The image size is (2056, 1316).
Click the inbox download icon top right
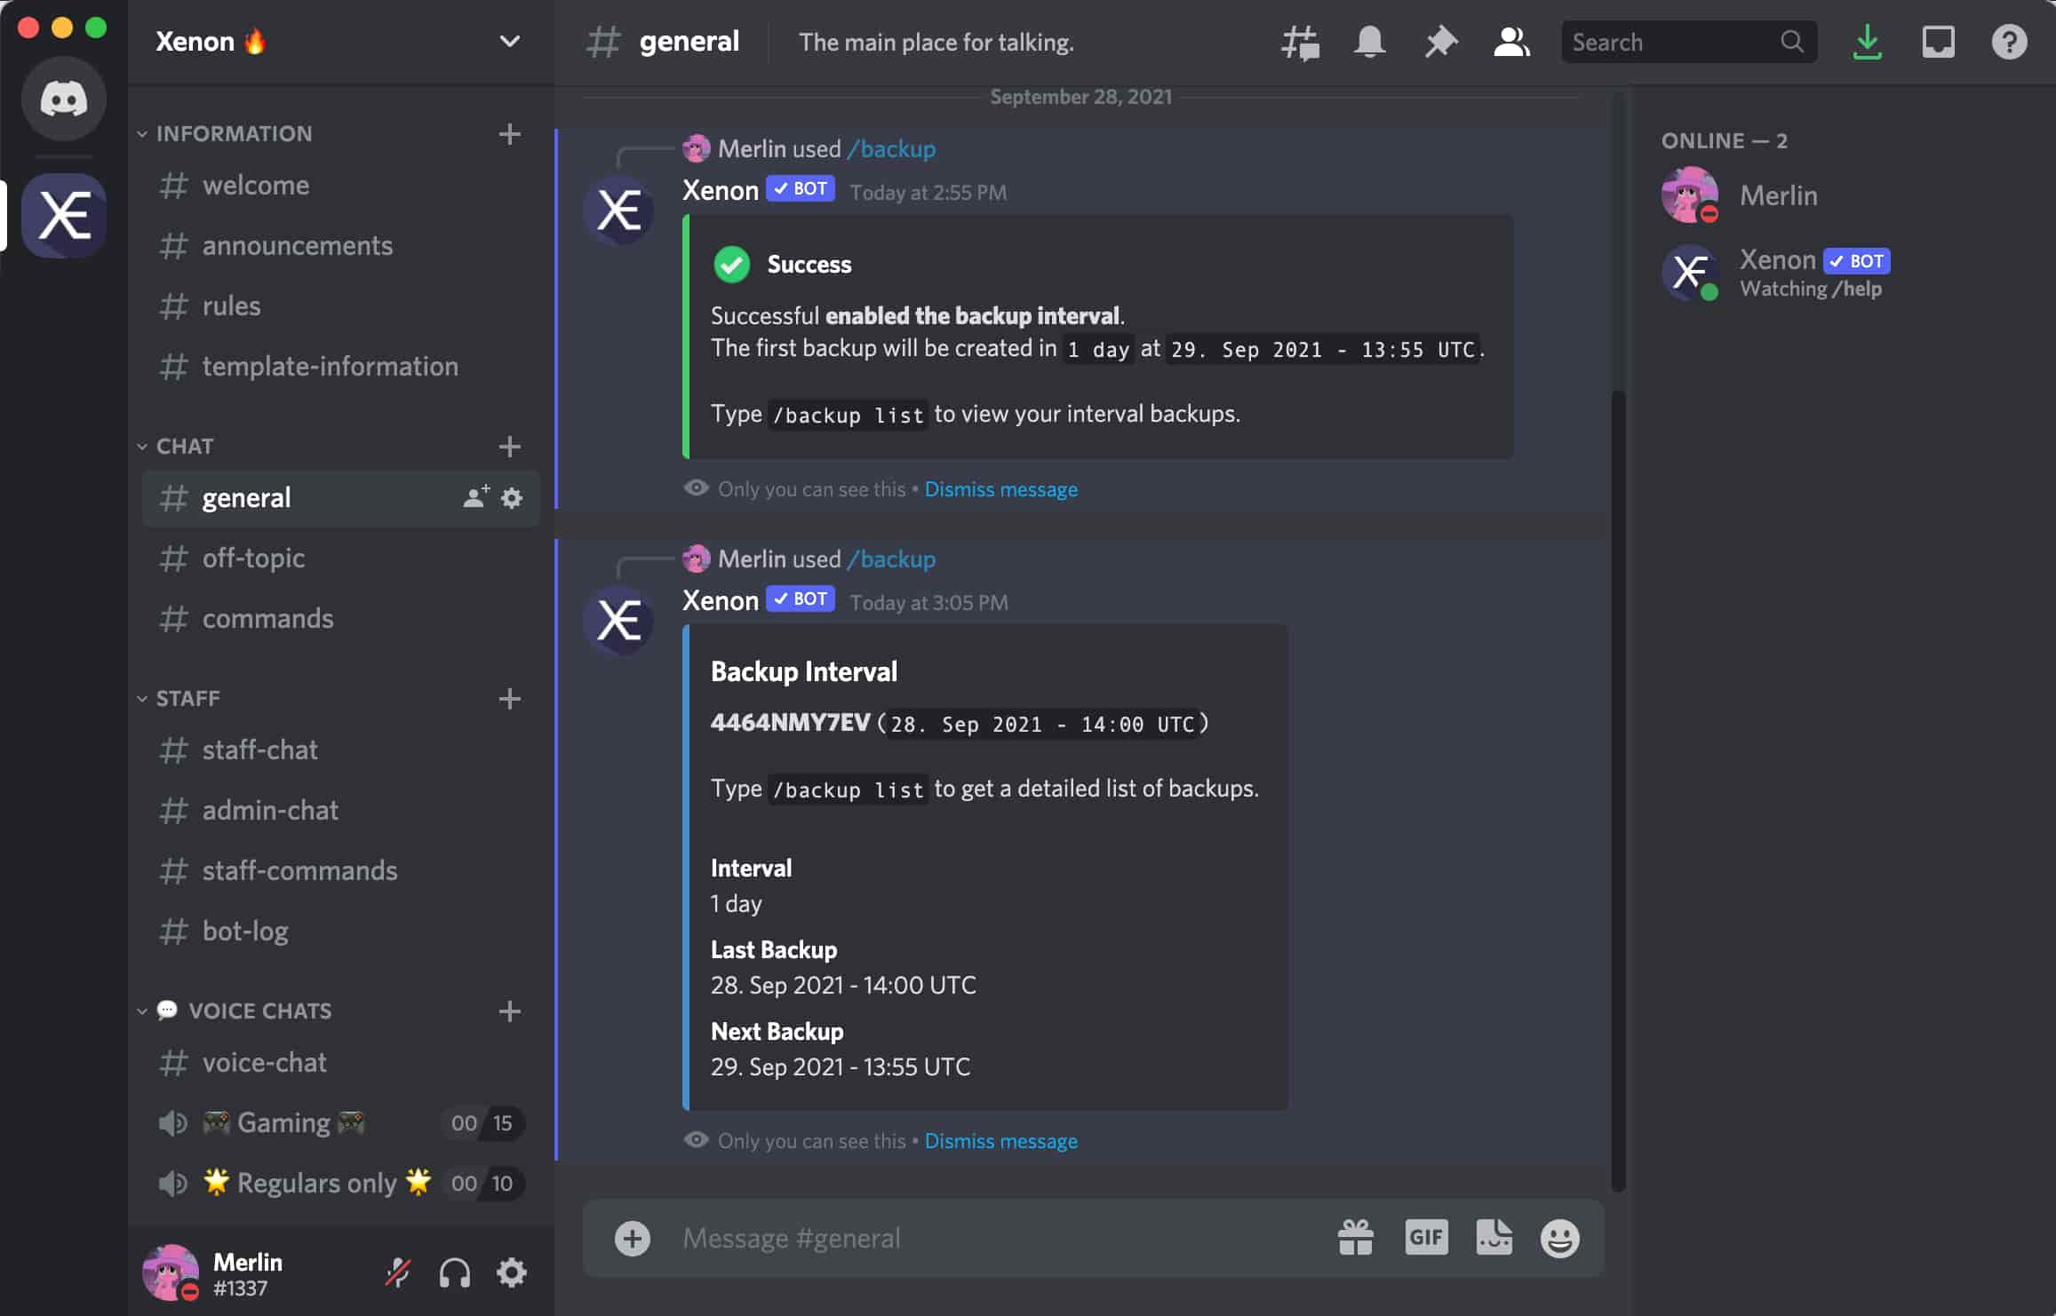[x=1867, y=42]
